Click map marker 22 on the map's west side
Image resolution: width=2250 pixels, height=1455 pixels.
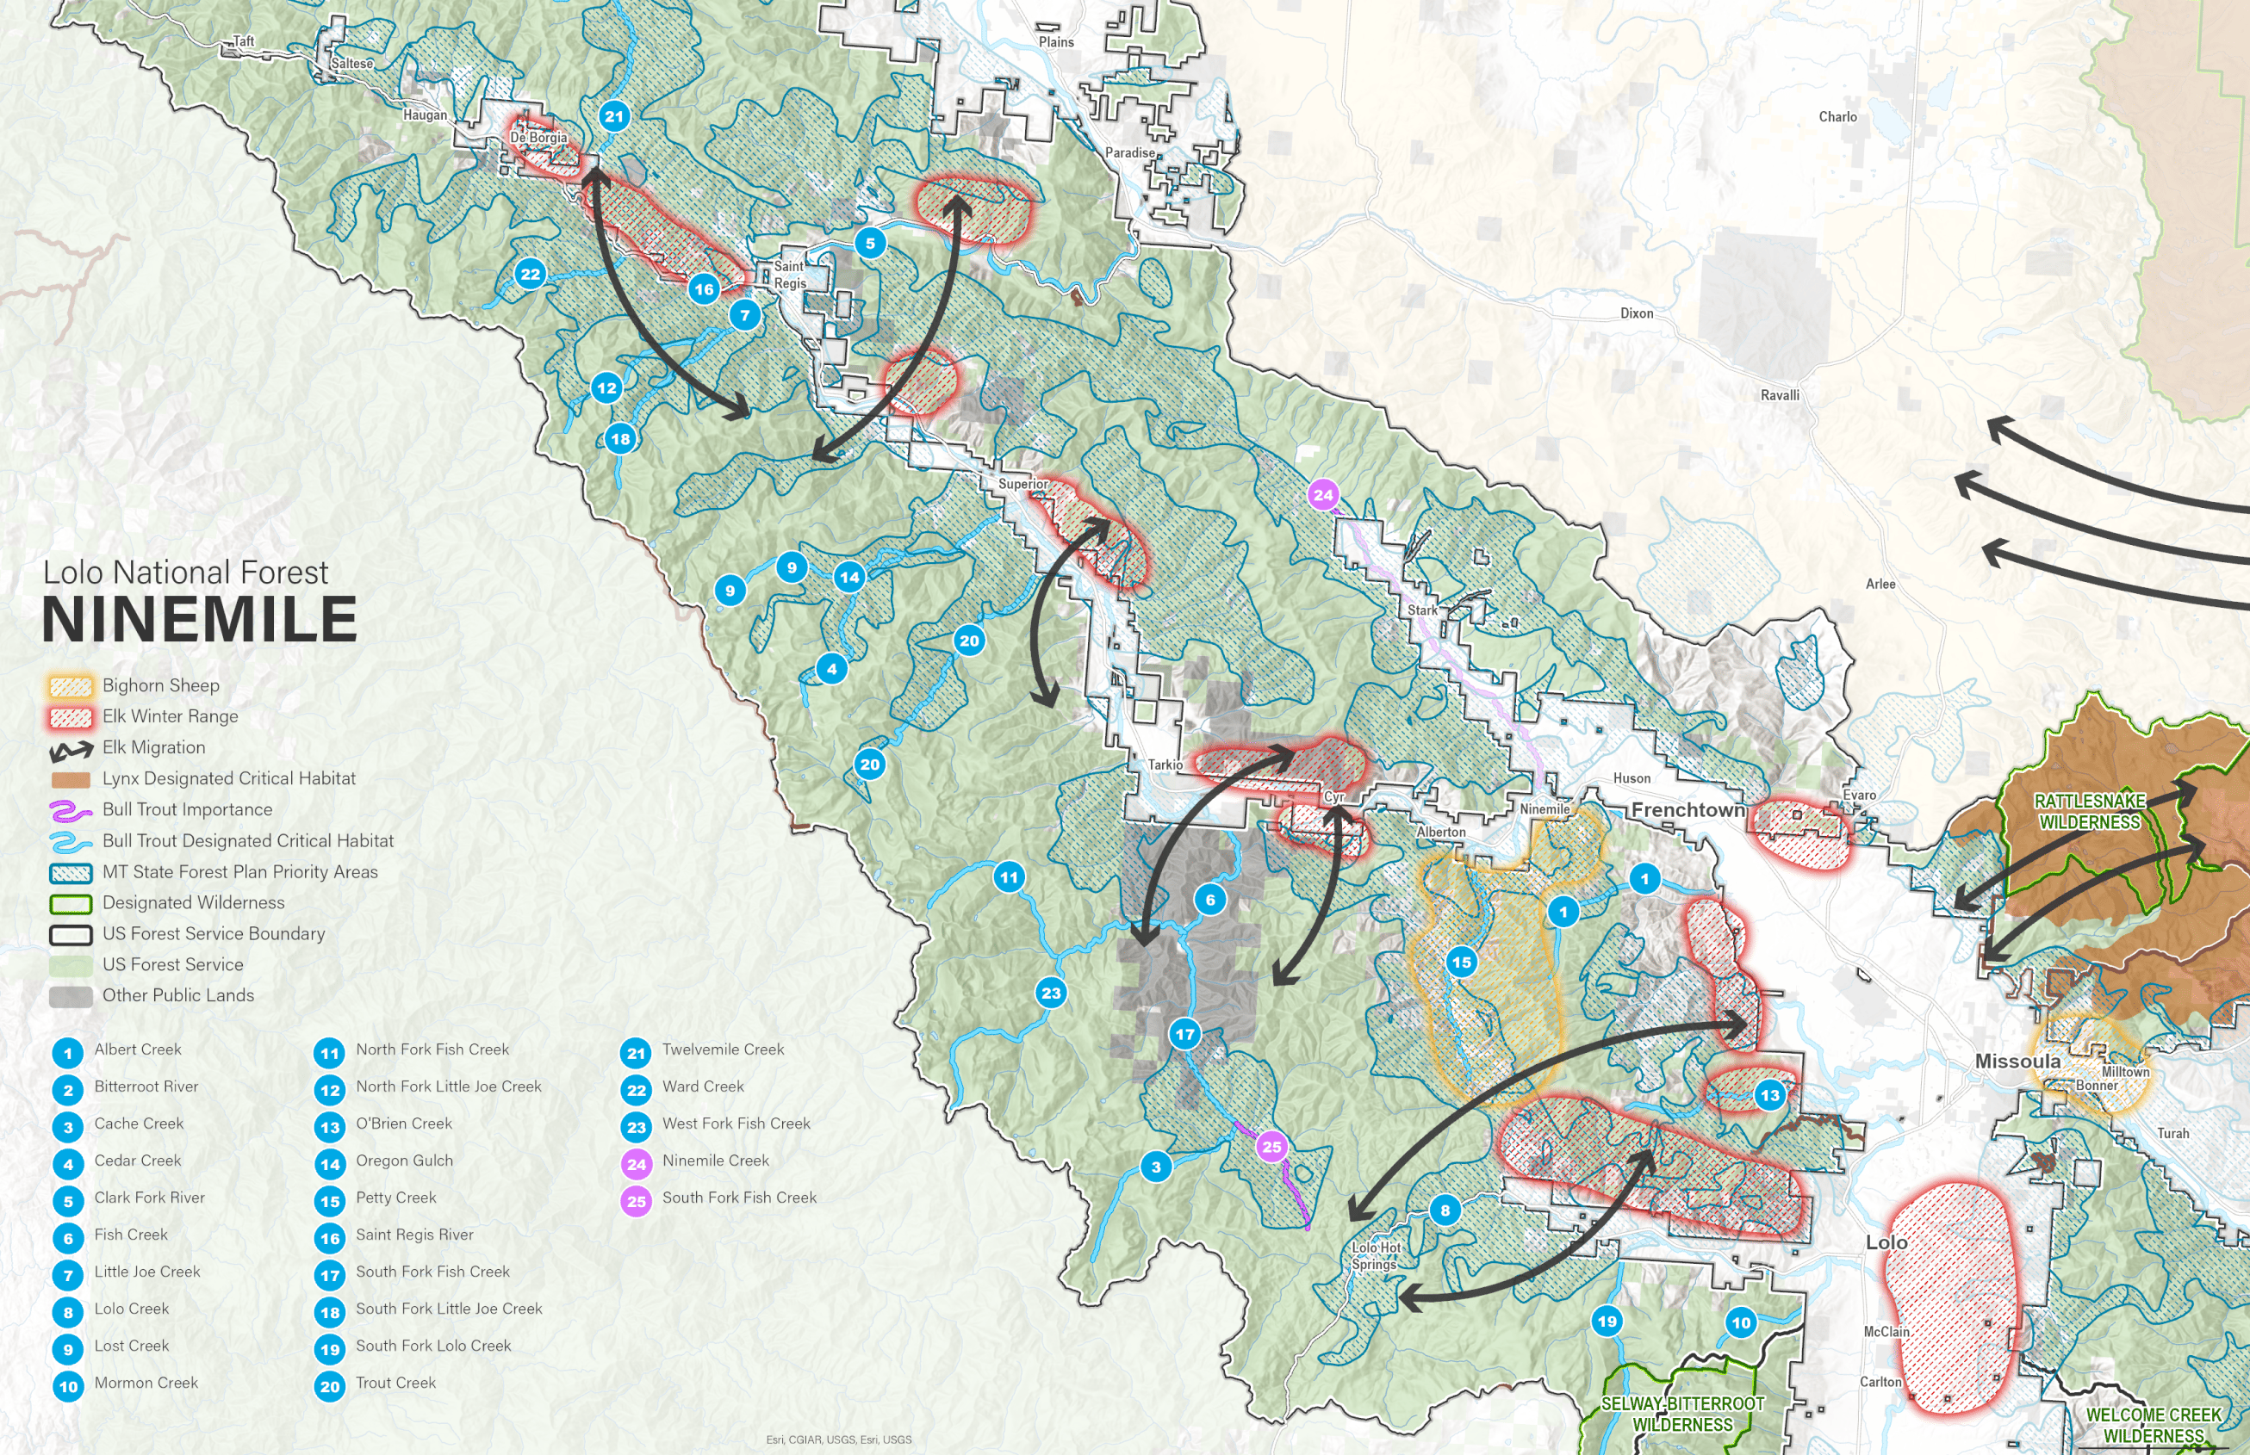(531, 274)
